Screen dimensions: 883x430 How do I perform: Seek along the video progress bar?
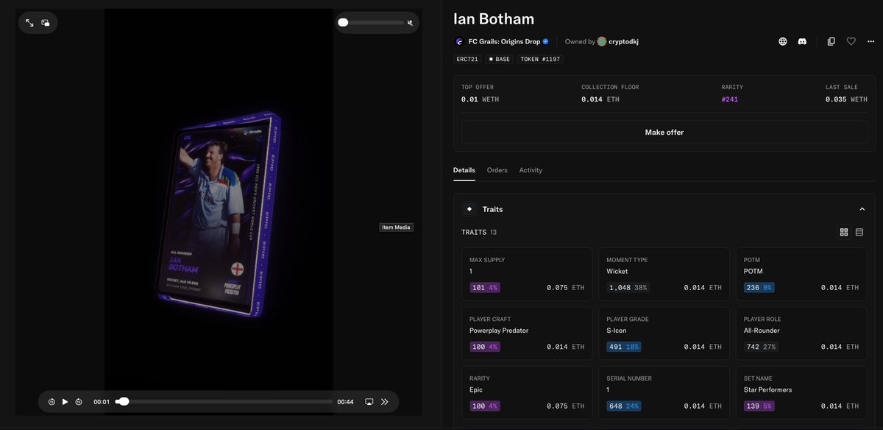click(x=224, y=402)
